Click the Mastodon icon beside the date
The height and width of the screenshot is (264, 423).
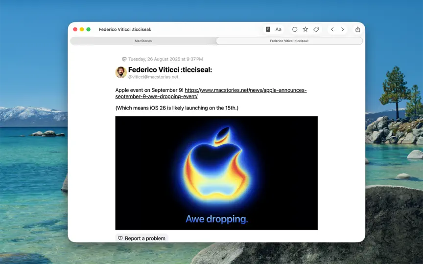tap(124, 59)
